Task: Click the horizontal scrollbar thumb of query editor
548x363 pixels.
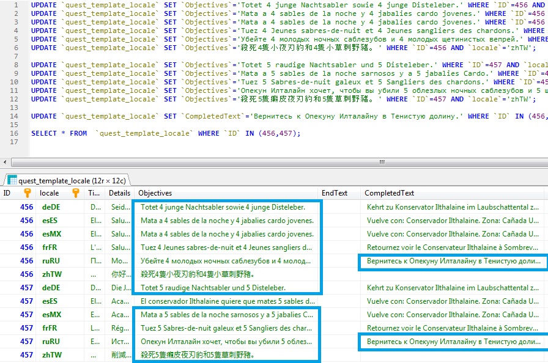Action: (280, 163)
